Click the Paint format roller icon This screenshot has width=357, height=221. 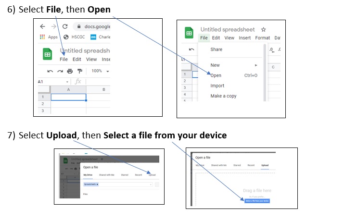pos(80,71)
